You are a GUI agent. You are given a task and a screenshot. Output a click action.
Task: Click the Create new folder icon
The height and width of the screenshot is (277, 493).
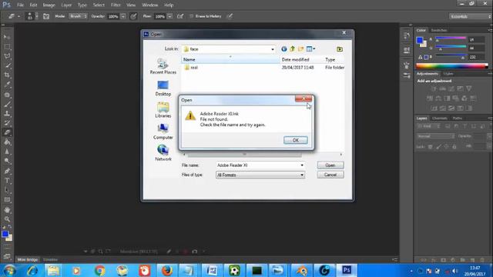[x=301, y=49]
